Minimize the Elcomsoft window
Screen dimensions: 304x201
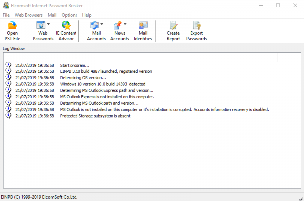pyautogui.click(x=261, y=5)
